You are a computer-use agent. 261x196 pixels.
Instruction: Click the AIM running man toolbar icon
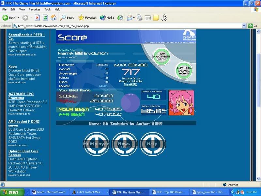coord(164,18)
